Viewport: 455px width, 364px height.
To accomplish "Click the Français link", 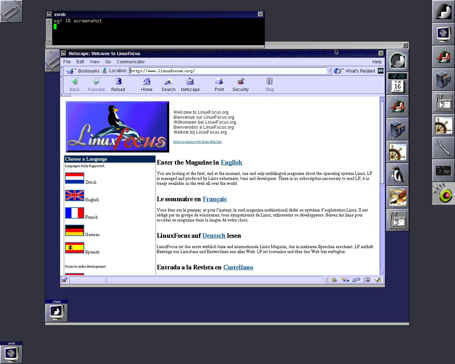I will point(215,199).
